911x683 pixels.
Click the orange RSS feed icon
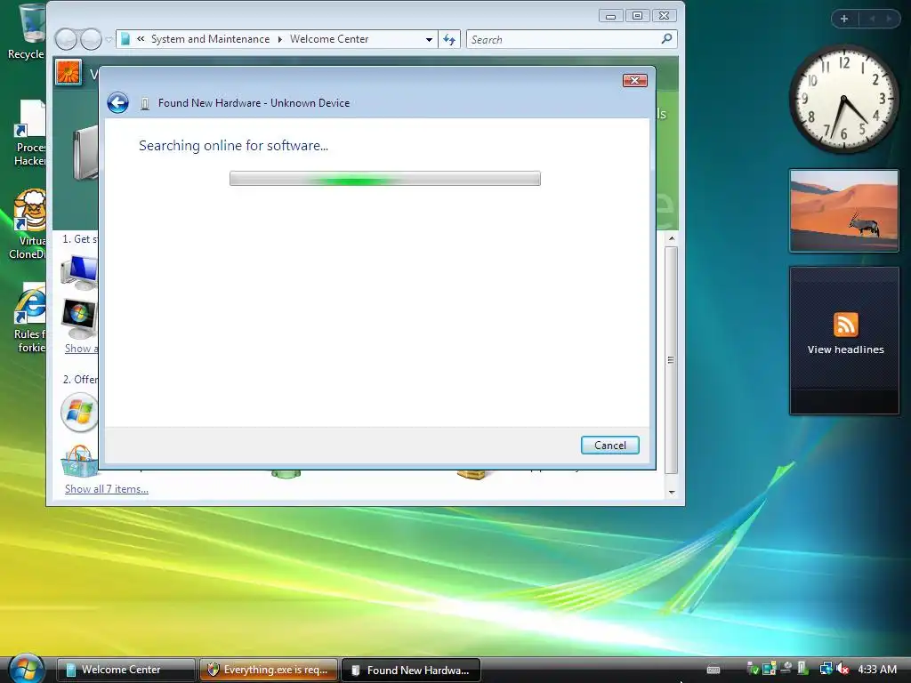[x=845, y=324]
